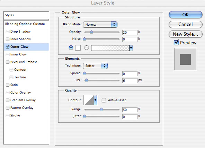The image size is (205, 148).
Task: Select the solid color radio button
Action: coord(71,48)
